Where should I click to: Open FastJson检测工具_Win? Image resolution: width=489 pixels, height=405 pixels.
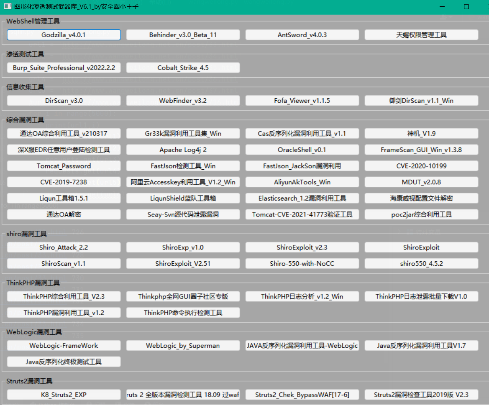(183, 166)
